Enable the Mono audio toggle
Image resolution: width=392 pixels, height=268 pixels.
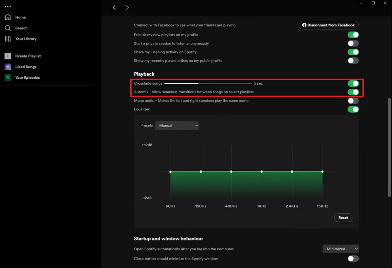pos(353,101)
